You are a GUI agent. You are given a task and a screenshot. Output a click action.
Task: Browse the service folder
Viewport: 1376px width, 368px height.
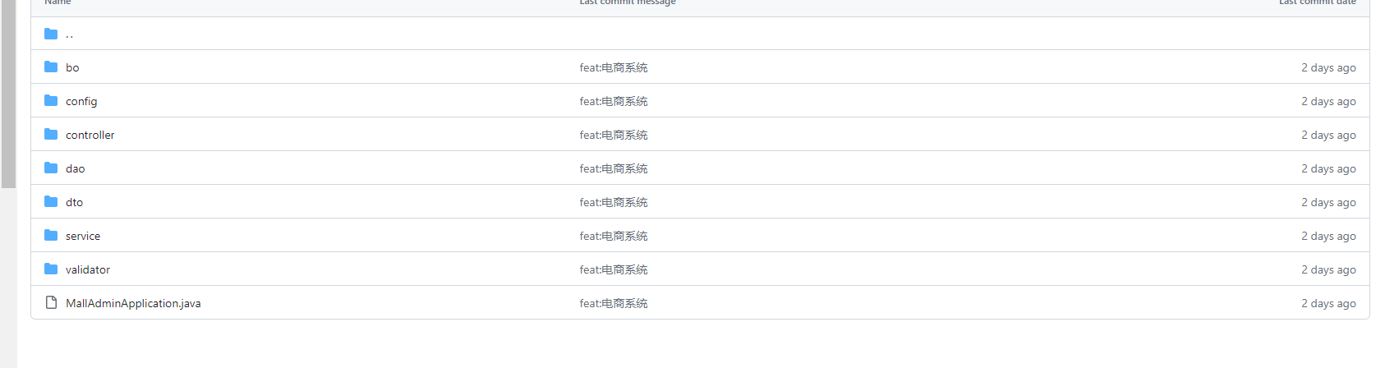pos(83,236)
